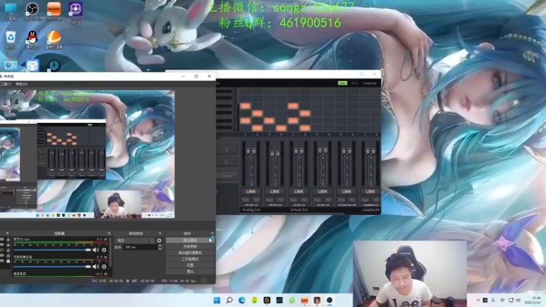Screen dimensions: 546x307
Task: Select the This PC monitor desktop icon
Action: (11, 12)
